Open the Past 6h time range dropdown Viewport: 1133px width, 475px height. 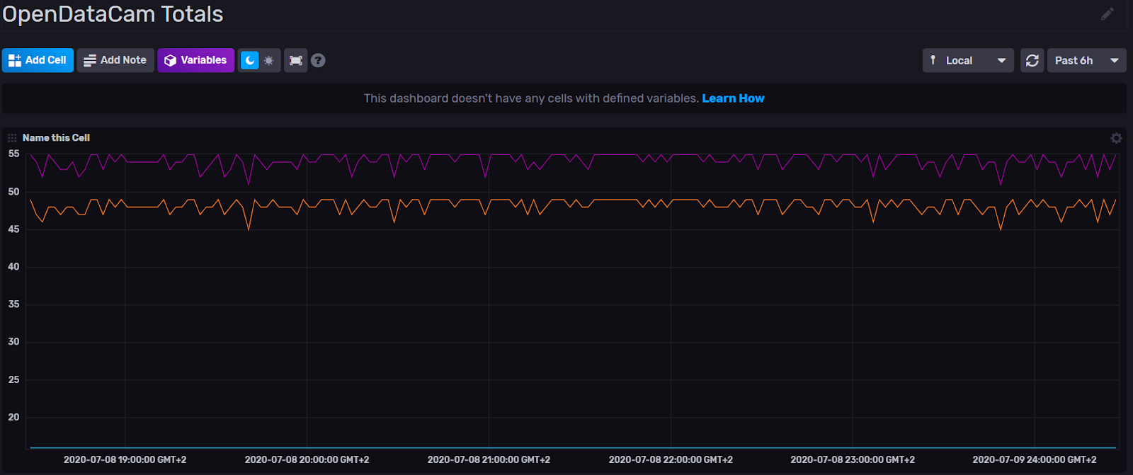point(1087,60)
